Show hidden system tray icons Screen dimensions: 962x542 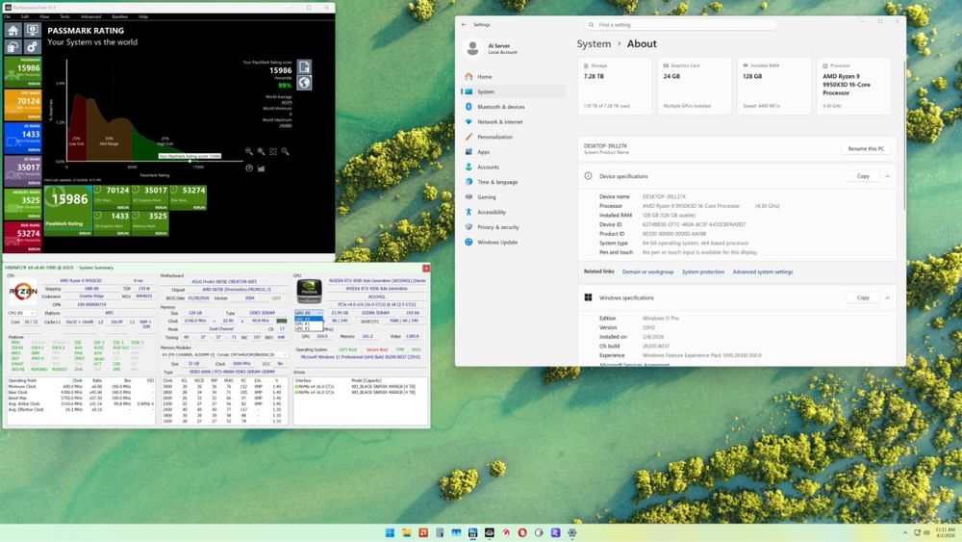coord(905,532)
